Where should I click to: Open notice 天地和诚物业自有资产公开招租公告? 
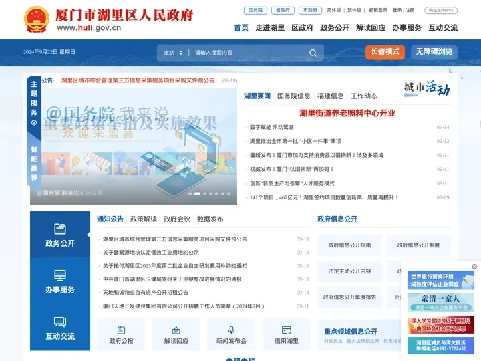146,293
